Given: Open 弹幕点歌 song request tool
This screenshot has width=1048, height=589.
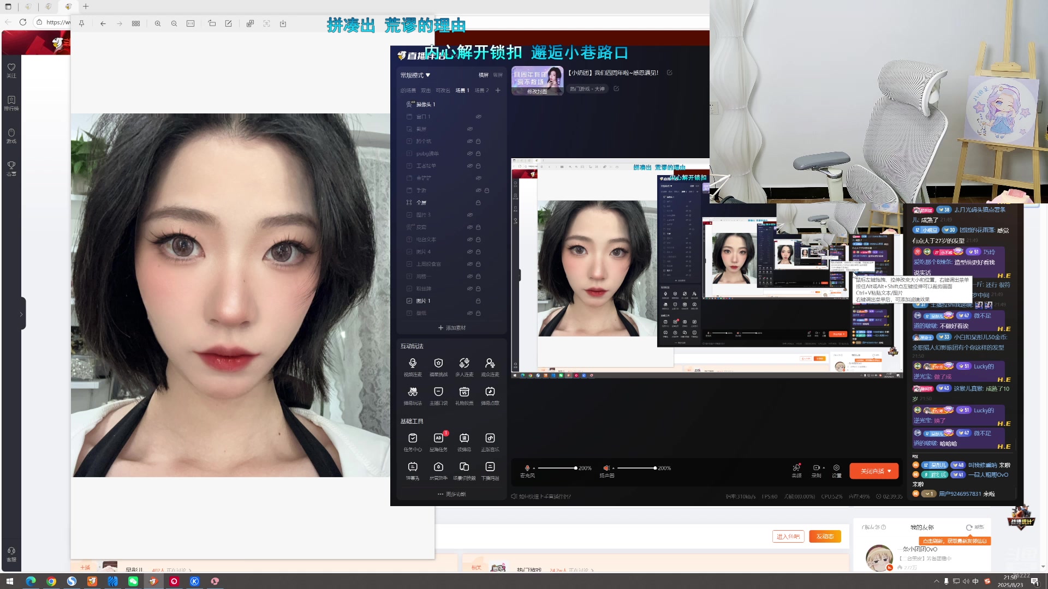Looking at the screenshot, I should (x=490, y=396).
